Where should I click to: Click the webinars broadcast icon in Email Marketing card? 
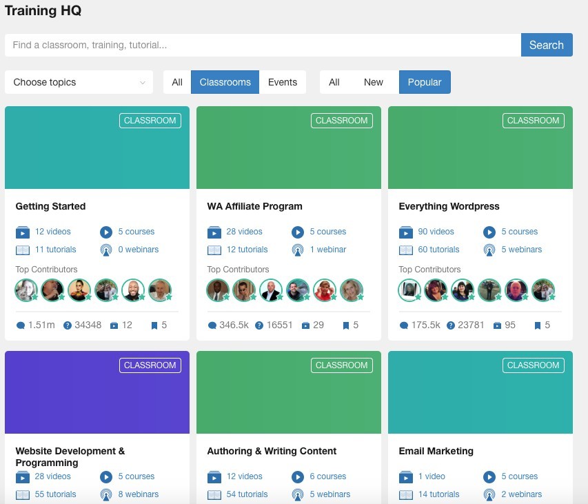point(489,495)
